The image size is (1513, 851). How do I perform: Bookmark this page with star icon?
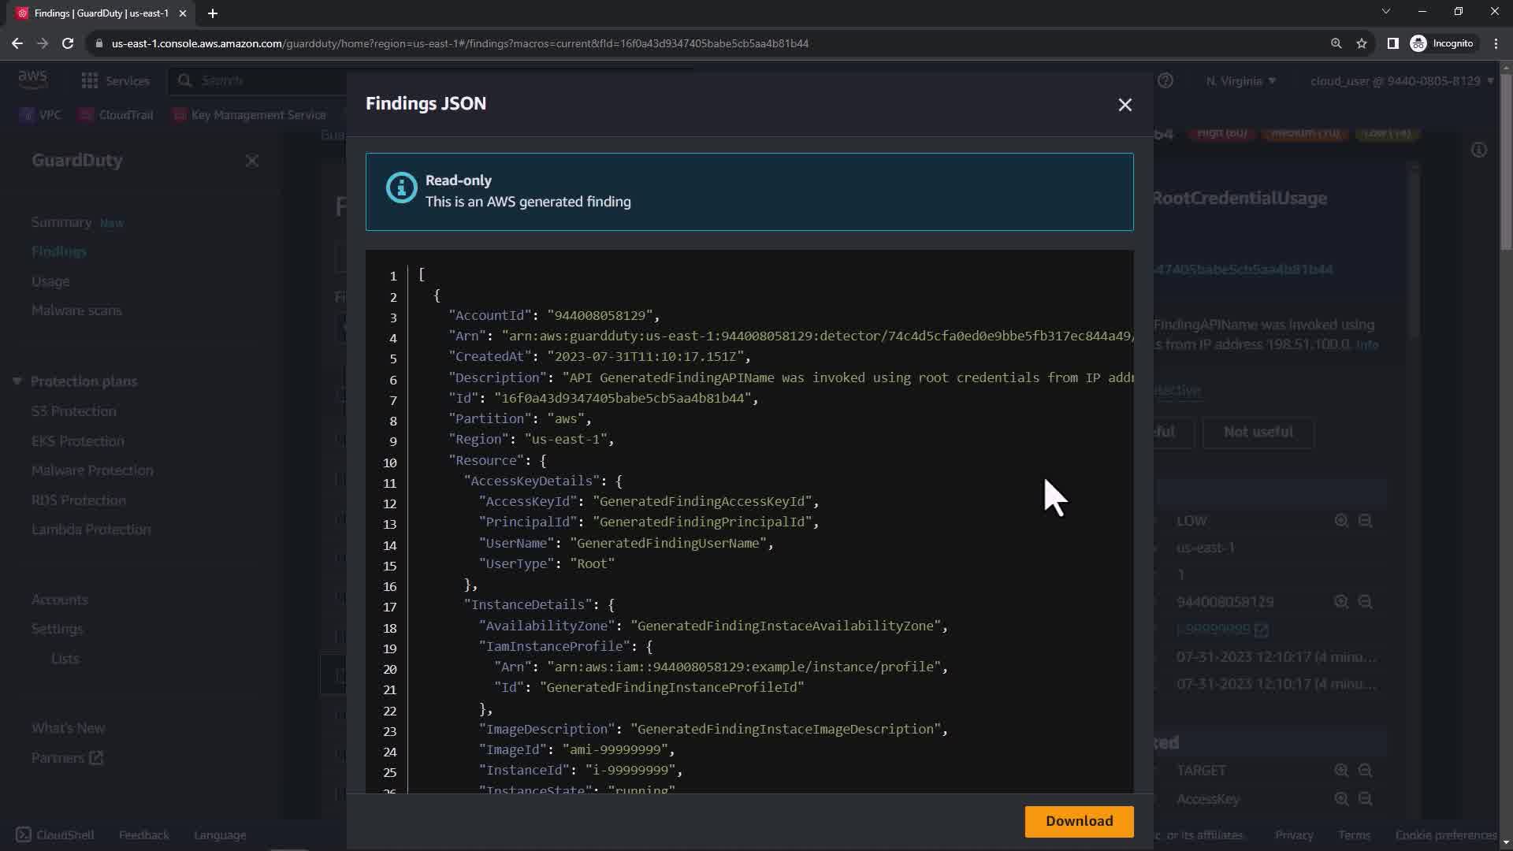click(1362, 43)
